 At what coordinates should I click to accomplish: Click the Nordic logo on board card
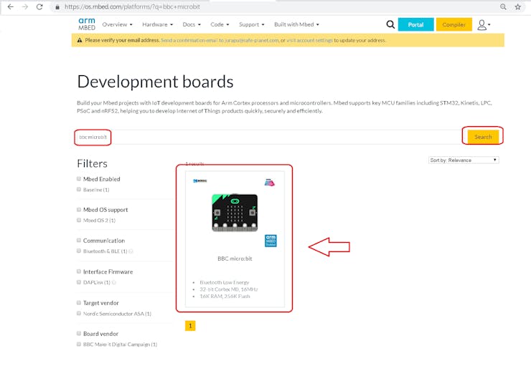point(199,180)
